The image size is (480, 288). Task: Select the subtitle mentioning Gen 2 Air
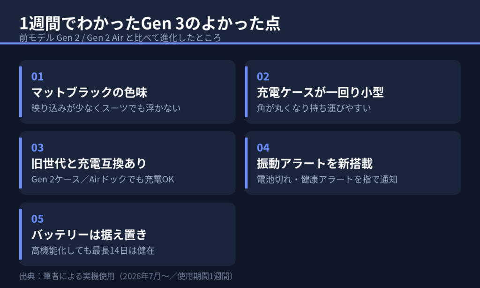(x=120, y=38)
